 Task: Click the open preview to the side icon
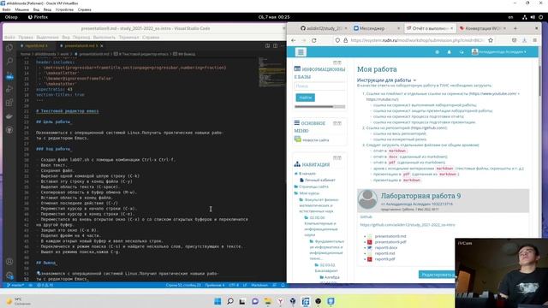coord(267,45)
